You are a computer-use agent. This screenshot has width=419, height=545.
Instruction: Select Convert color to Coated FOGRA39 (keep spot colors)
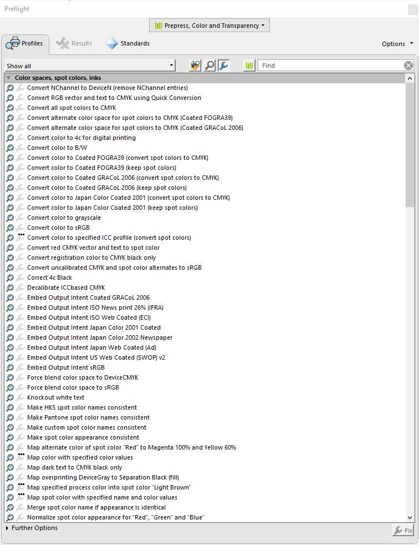(x=102, y=168)
